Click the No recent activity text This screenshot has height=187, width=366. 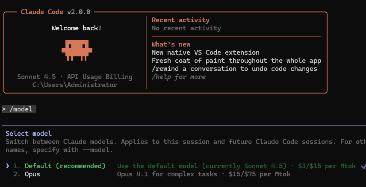point(186,28)
